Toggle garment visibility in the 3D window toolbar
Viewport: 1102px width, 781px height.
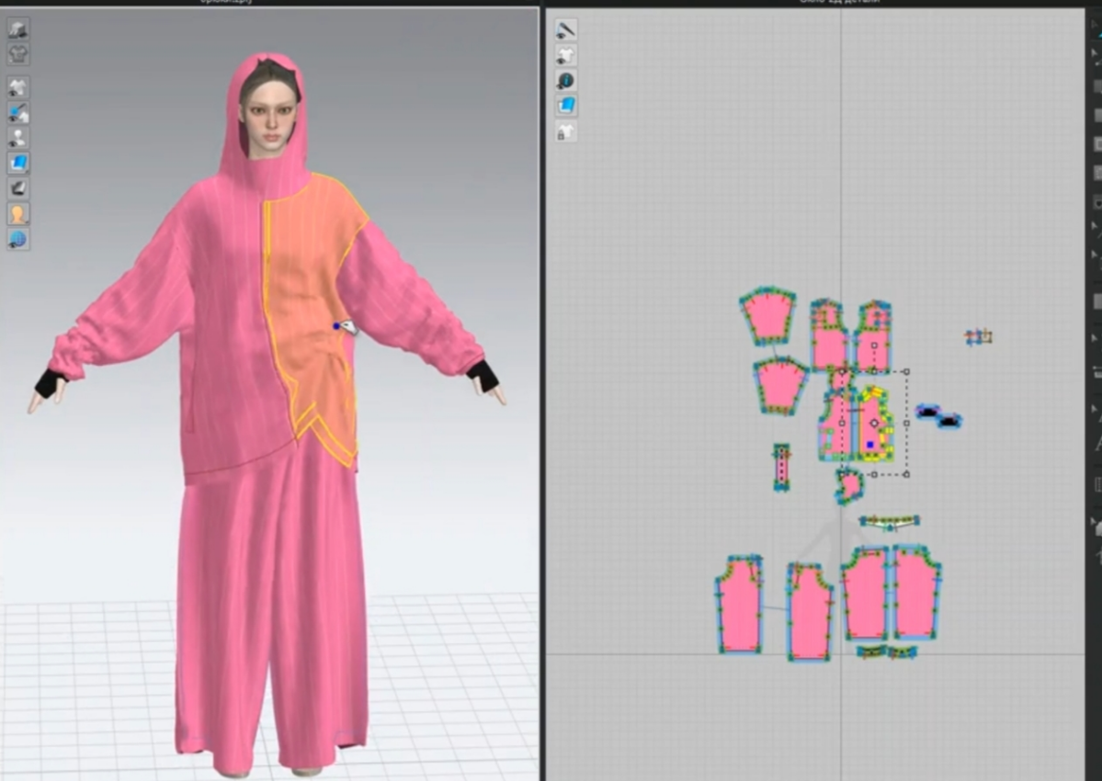(18, 87)
